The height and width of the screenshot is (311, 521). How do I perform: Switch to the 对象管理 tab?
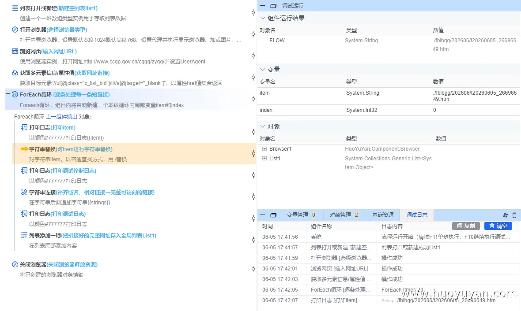tap(344, 215)
